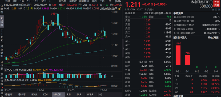221x97 pixels.
Task: Click the 6-1 net inflow bar 746
Action: click(187, 60)
